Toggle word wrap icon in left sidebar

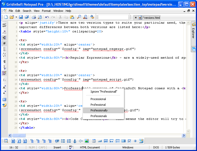4,25
